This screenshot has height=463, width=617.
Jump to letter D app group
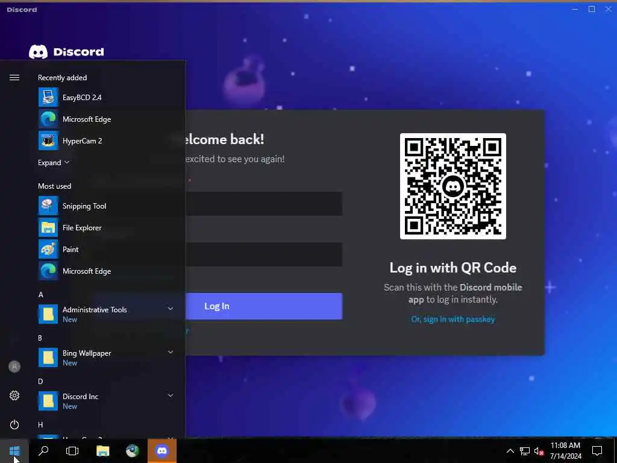[40, 381]
